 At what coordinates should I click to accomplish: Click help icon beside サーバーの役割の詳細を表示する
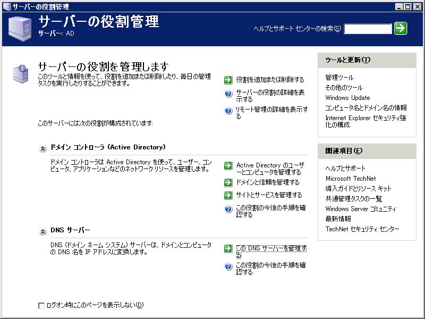pyautogui.click(x=228, y=94)
